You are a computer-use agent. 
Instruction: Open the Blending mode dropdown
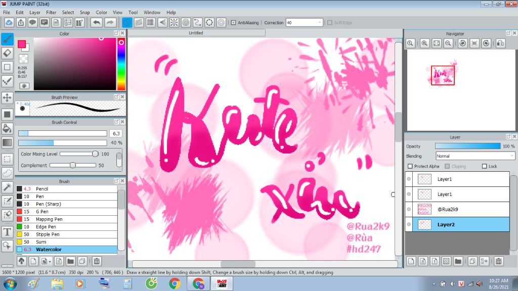pos(512,156)
